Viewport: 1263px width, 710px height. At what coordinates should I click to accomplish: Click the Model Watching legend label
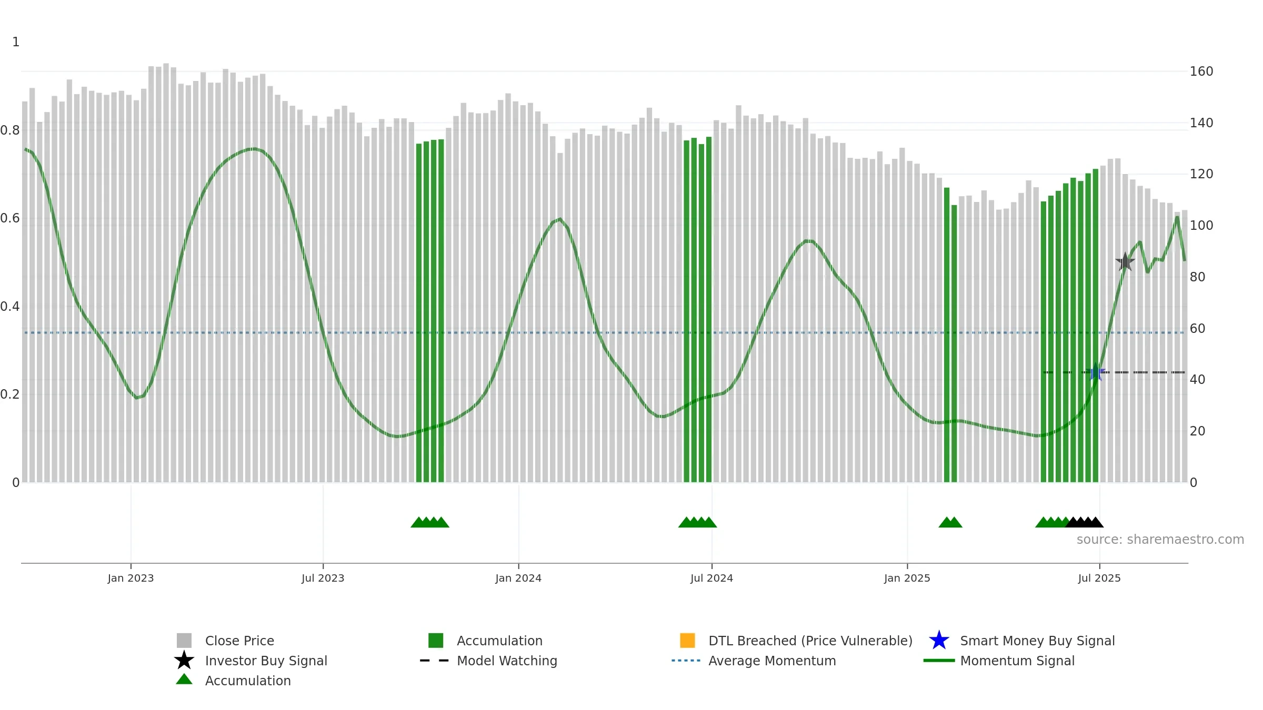[x=507, y=661]
